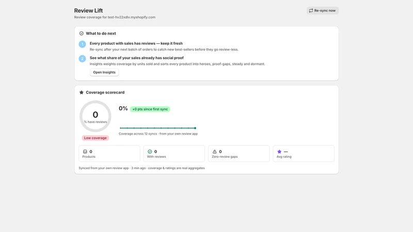Click the Insights weights coverage description
Image resolution: width=413 pixels, height=232 pixels.
[177, 64]
